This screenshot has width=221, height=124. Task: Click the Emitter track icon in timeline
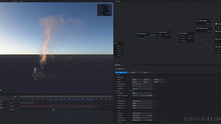coord(10,110)
